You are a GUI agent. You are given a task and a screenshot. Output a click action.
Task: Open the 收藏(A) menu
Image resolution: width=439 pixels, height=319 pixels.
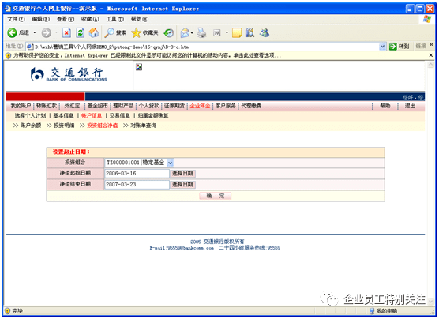[x=90, y=19]
